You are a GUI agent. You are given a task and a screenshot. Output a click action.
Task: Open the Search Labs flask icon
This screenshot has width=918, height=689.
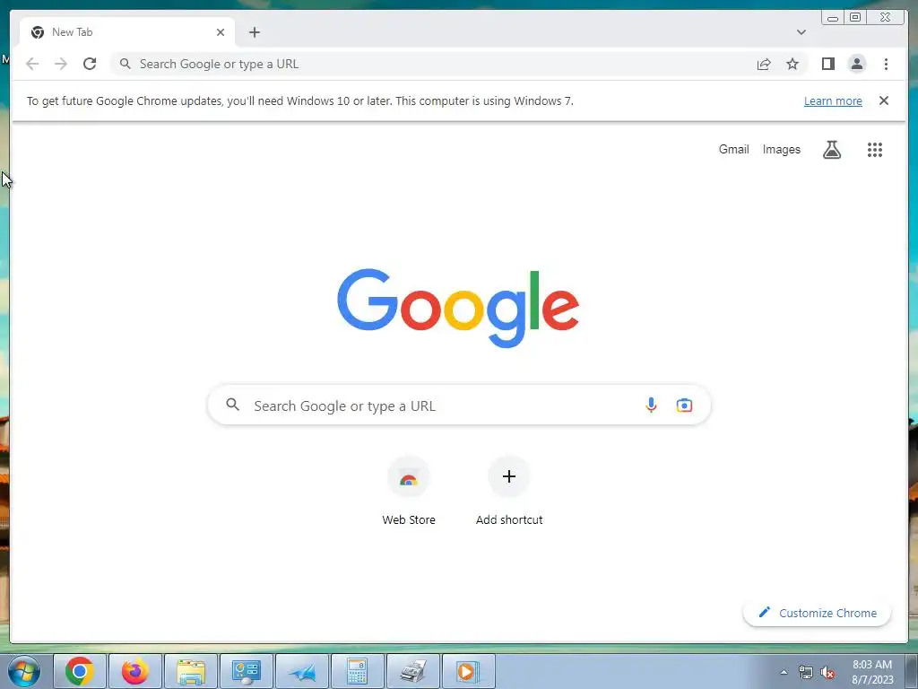[x=831, y=150]
